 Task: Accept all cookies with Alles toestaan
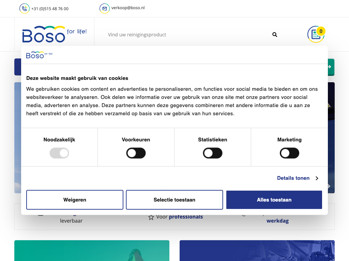(x=274, y=200)
